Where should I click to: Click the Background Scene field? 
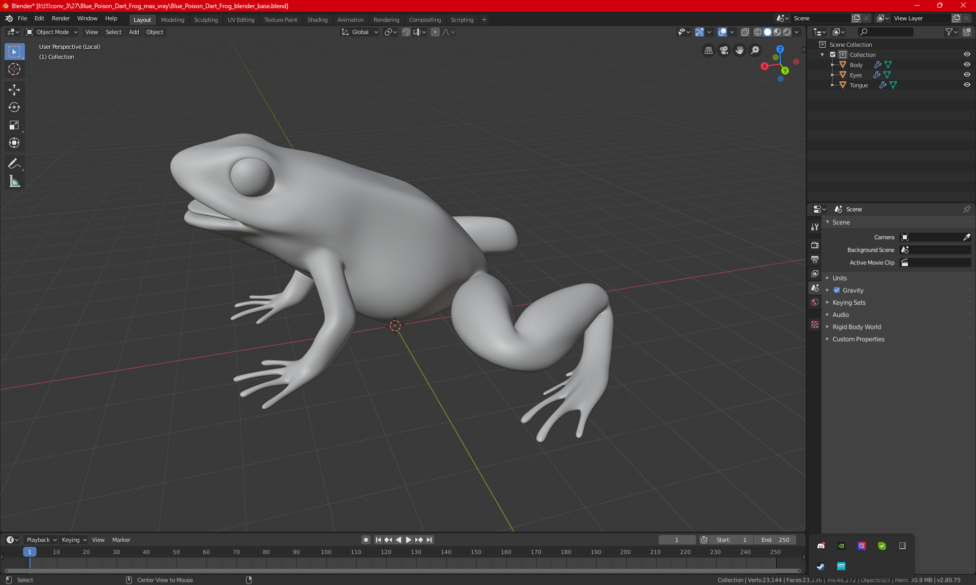pyautogui.click(x=935, y=250)
